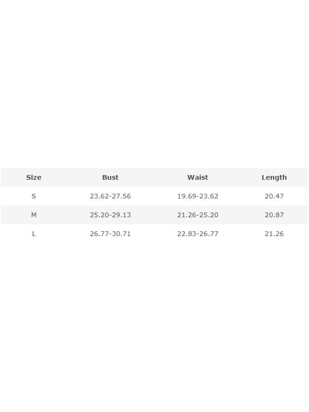309x412 pixels.
Task: Click the Waist column header
Action: [x=197, y=178]
